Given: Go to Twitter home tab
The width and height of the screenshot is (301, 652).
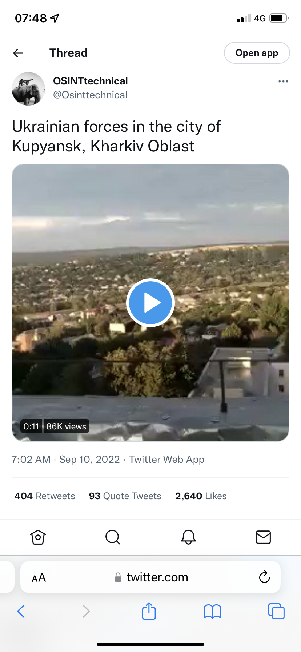Looking at the screenshot, I should tap(38, 537).
